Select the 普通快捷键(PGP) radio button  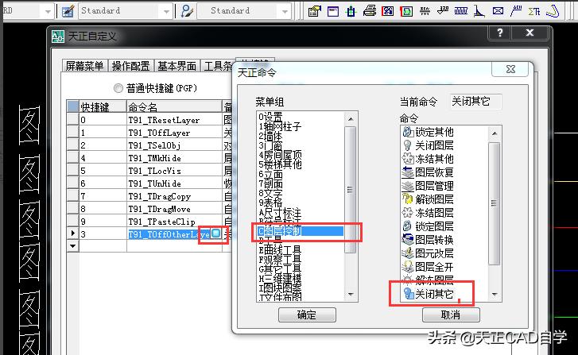point(118,88)
